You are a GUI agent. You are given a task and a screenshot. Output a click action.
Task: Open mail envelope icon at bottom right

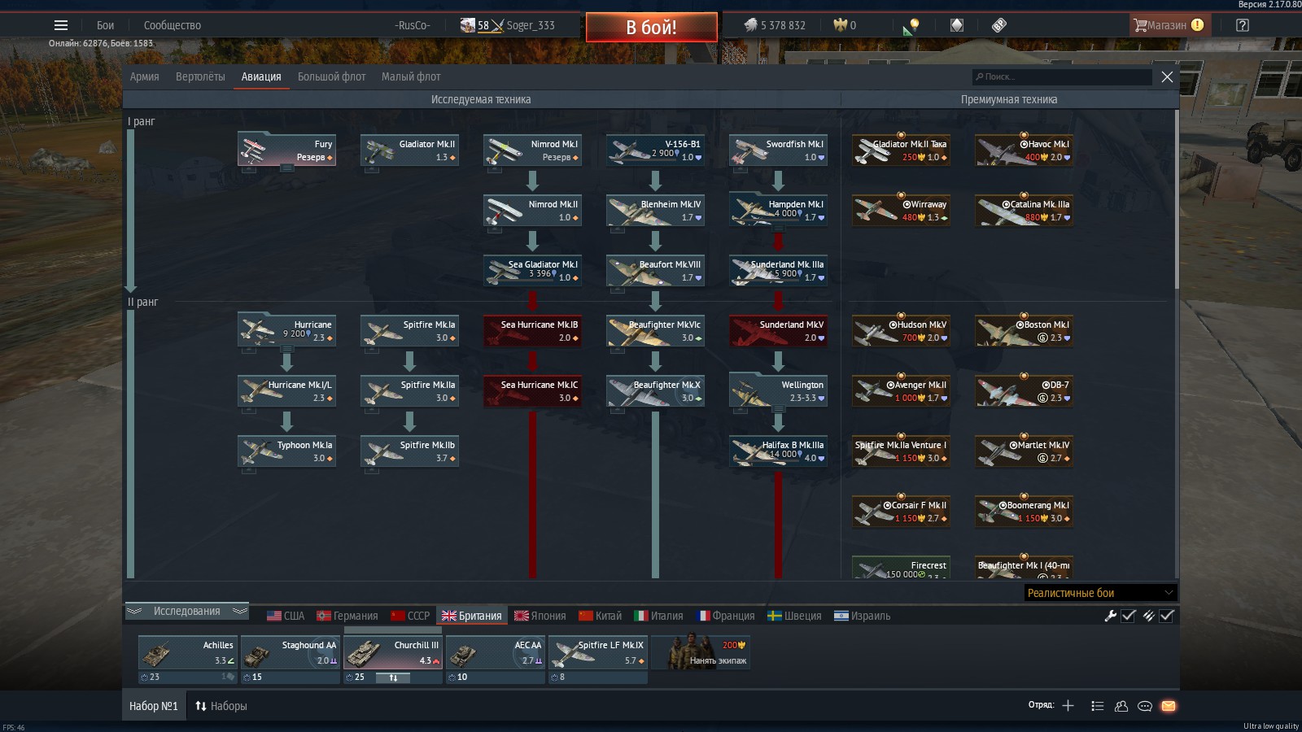[x=1169, y=706]
